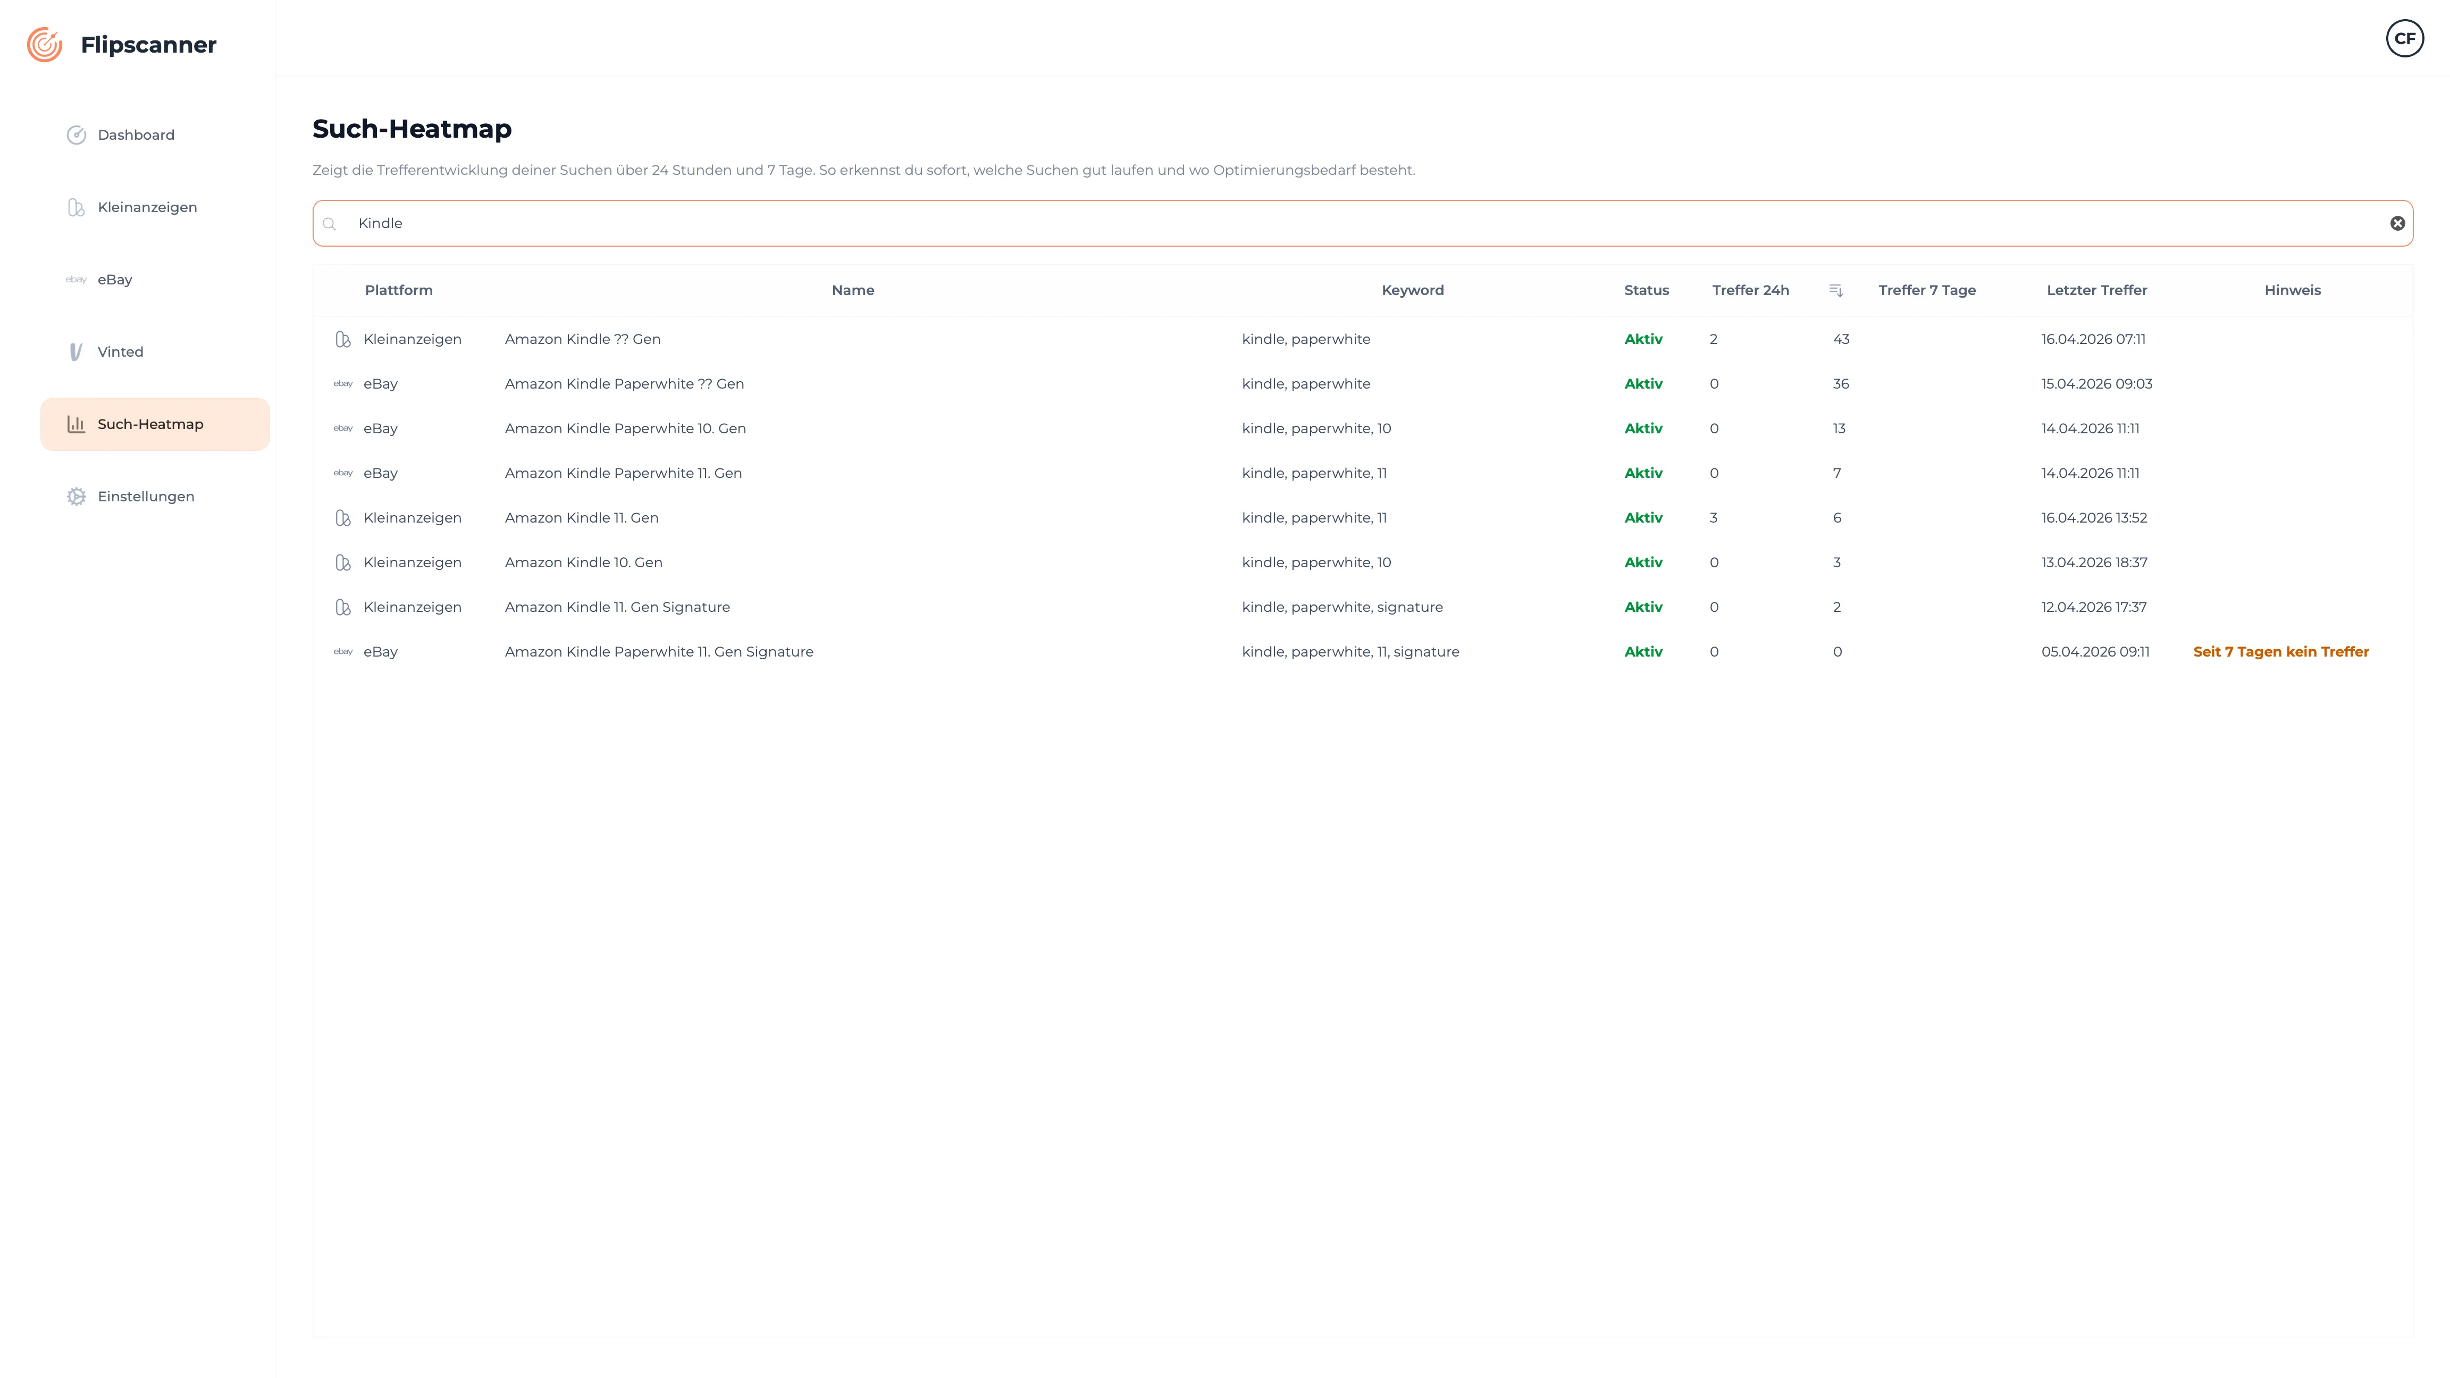Click Aktiv status in Paperwhite 11. Gen row
Screen dimensions: 2450x1378
[x=1643, y=474]
